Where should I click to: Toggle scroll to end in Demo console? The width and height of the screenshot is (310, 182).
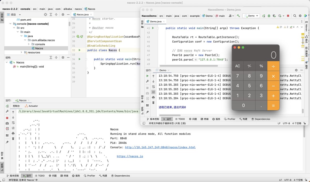click(153, 92)
